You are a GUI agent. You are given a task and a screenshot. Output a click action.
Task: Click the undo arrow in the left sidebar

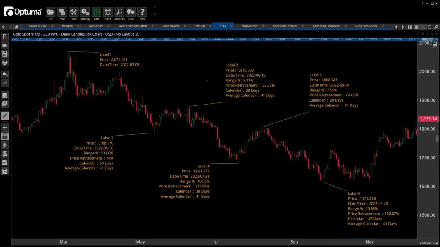pyautogui.click(x=5, y=74)
